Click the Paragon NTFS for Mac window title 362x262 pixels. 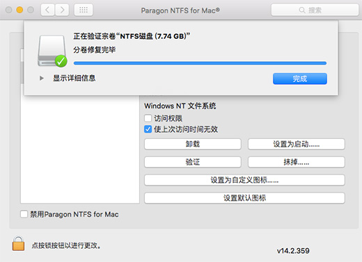[180, 10]
